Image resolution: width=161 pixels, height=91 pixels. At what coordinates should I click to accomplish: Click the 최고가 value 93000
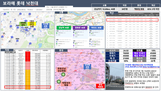[153, 58]
